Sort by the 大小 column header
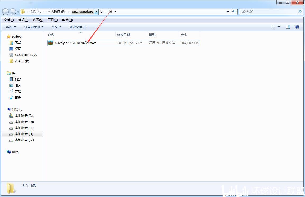Image resolution: width=305 pixels, height=197 pixels. tap(184, 35)
